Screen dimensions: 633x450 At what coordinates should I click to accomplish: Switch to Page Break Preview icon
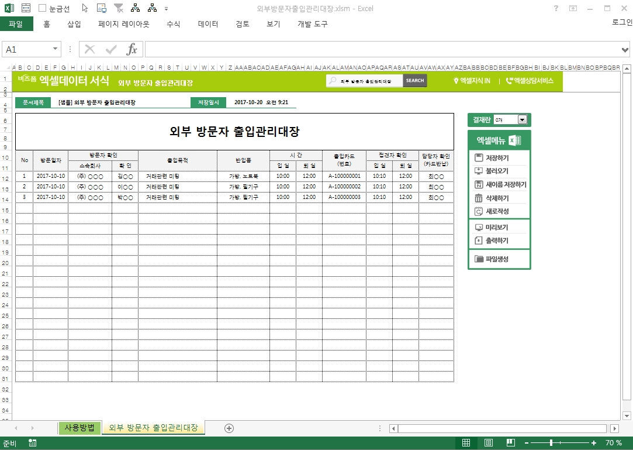(x=511, y=443)
